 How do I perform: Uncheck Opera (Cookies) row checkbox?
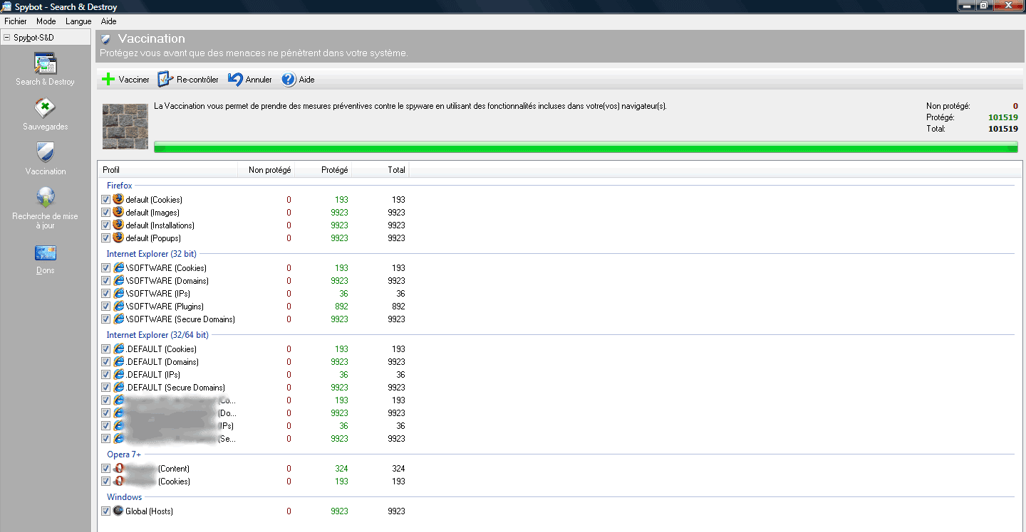coord(105,482)
